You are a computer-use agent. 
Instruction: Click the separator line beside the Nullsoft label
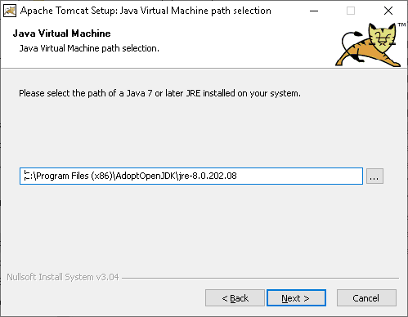260,278
